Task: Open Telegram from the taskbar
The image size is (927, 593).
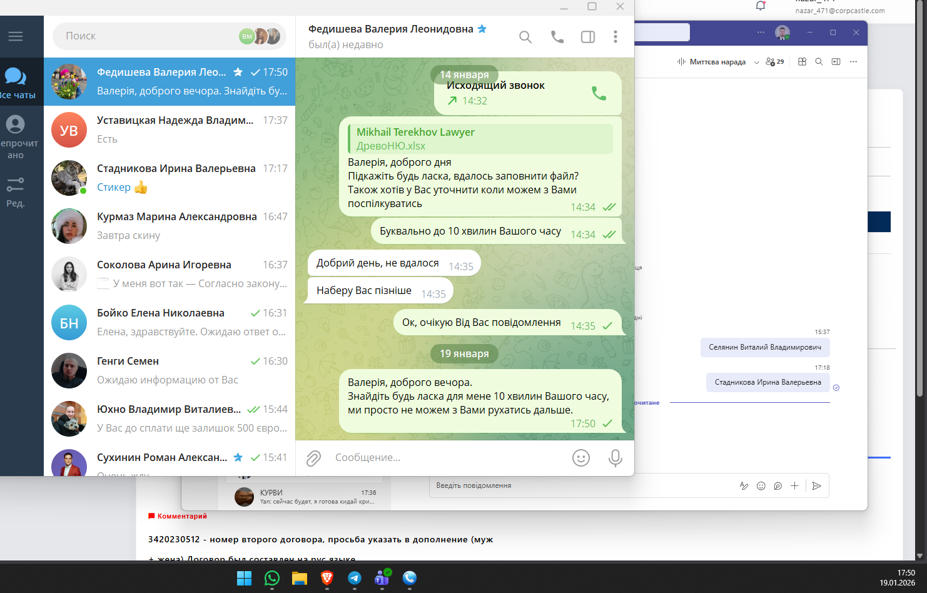Action: pos(354,578)
